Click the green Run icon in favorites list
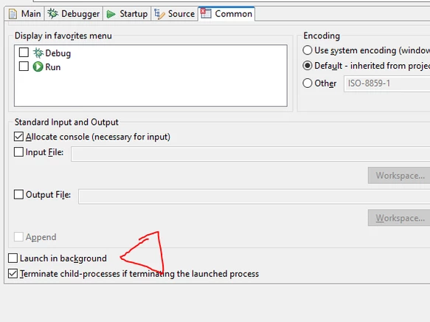 coord(38,66)
